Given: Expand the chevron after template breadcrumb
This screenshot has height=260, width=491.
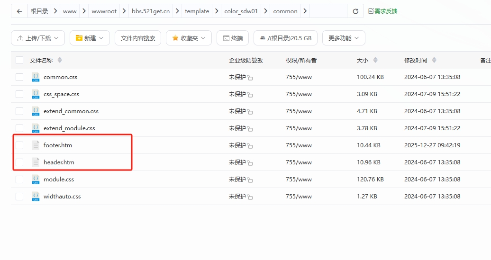Looking at the screenshot, I should (x=217, y=11).
